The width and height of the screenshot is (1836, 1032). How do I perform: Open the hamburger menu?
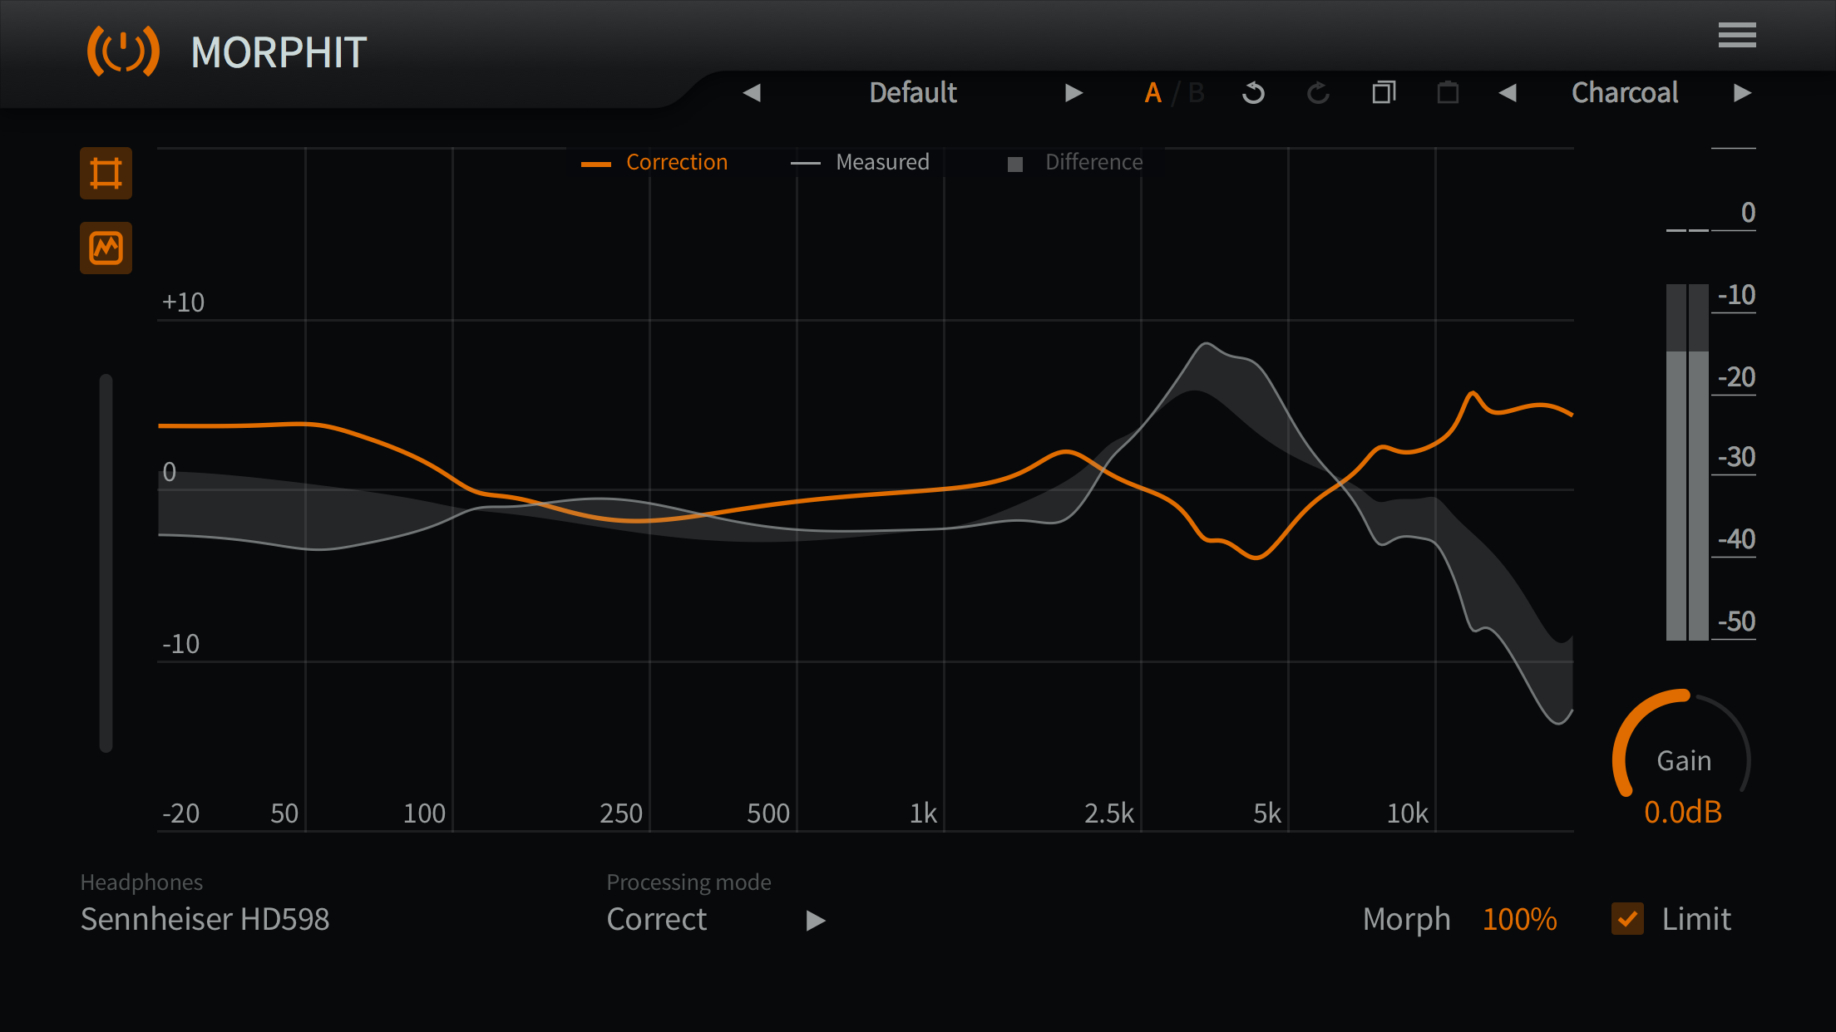[1737, 36]
